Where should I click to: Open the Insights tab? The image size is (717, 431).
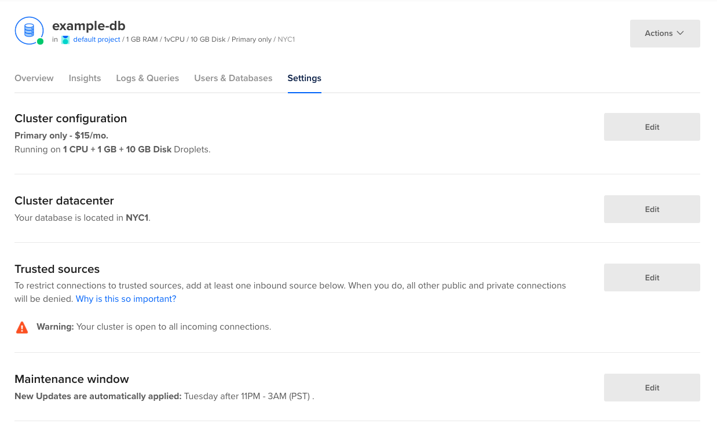[x=85, y=78]
